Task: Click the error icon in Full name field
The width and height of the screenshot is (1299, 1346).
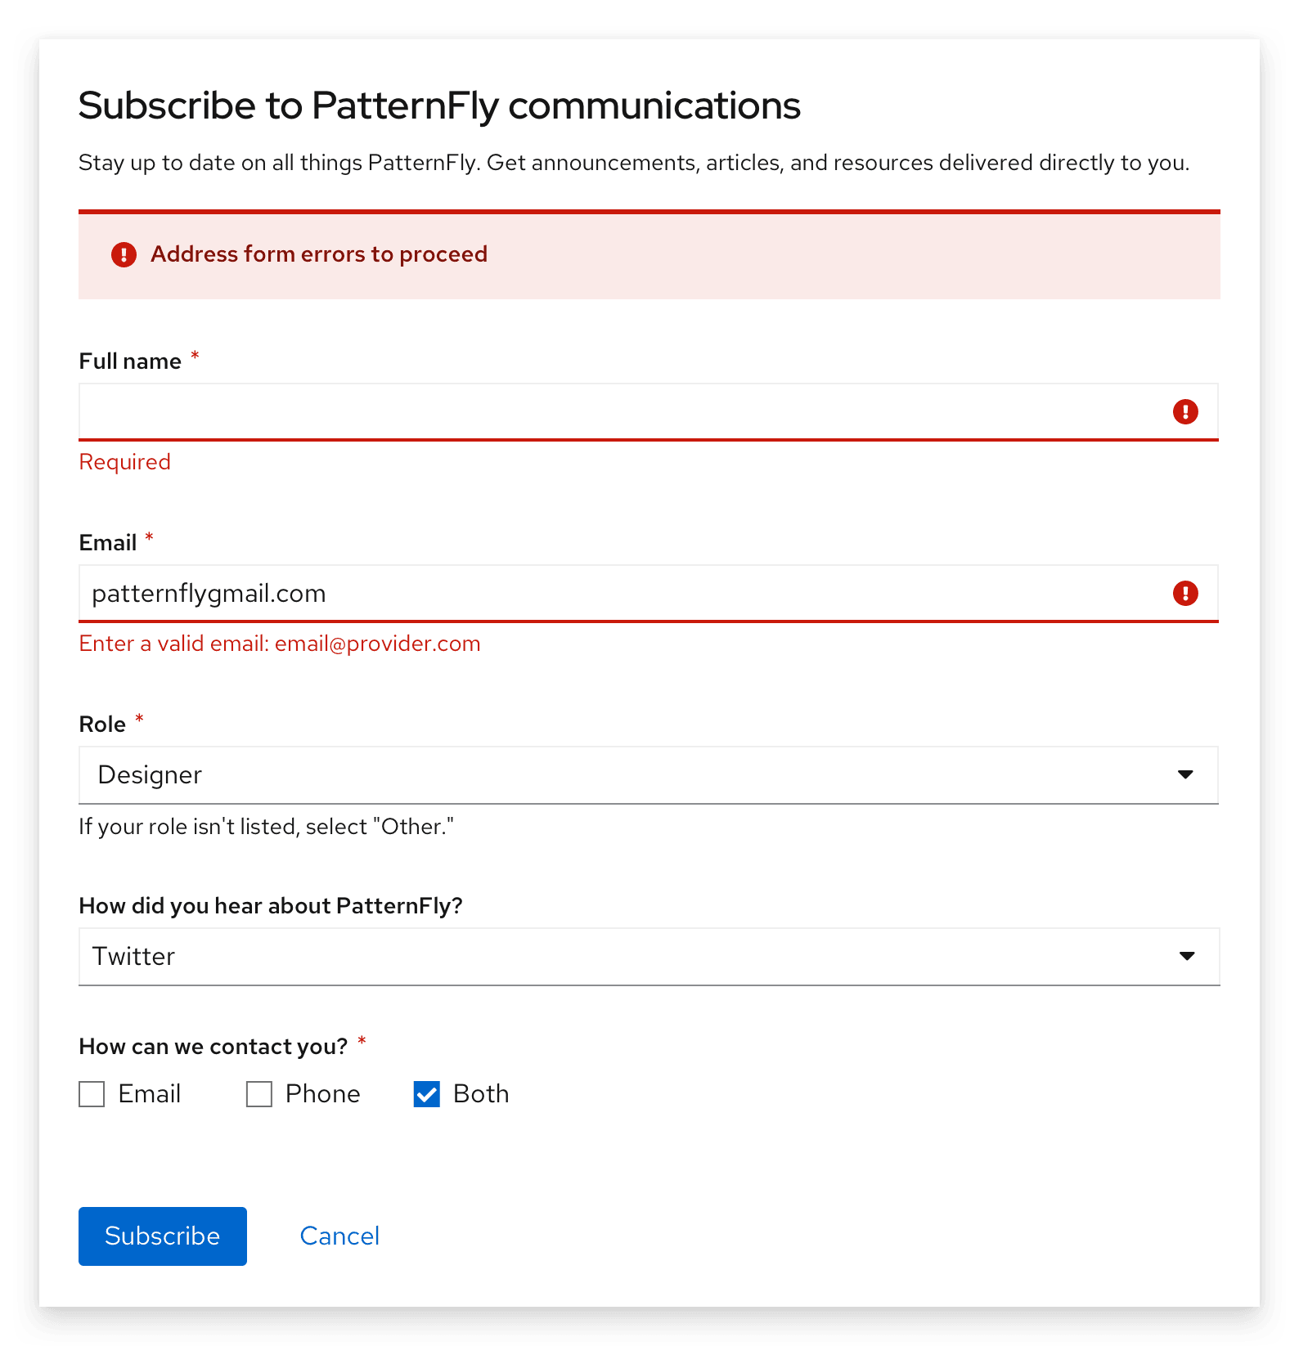Action: pos(1185,412)
